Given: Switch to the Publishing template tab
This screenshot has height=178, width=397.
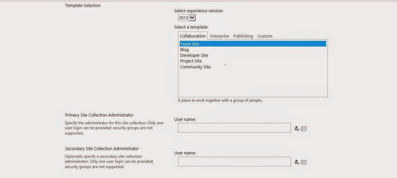Looking at the screenshot, I should [x=243, y=36].
